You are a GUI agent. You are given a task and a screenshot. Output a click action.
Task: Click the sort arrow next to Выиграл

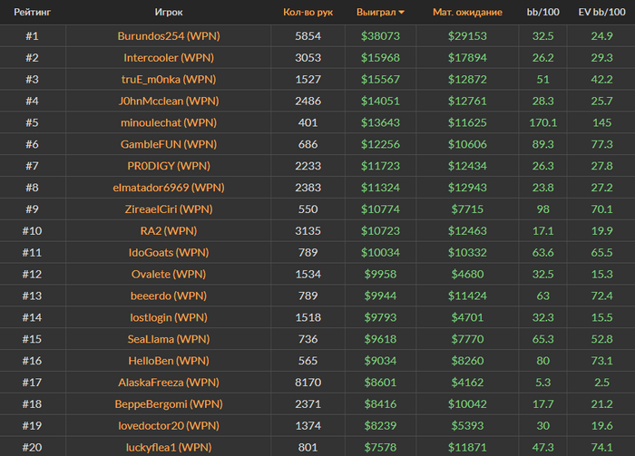pyautogui.click(x=402, y=13)
